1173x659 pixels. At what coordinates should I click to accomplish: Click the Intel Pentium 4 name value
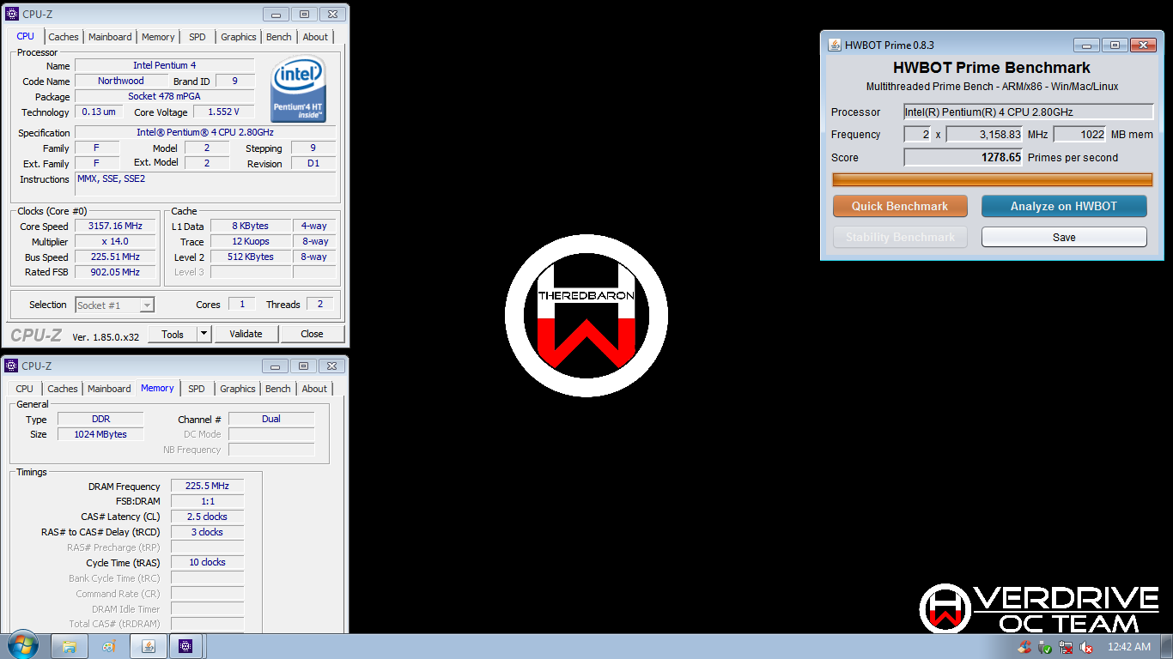pyautogui.click(x=165, y=65)
